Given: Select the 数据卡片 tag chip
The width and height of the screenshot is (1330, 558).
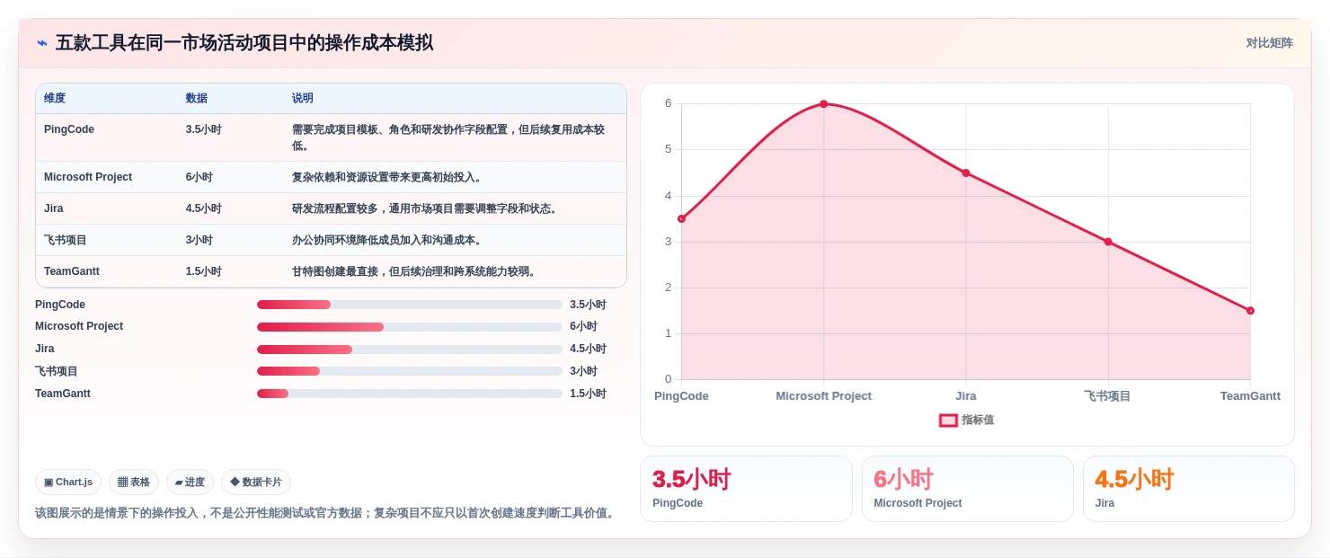Looking at the screenshot, I should click(x=256, y=482).
